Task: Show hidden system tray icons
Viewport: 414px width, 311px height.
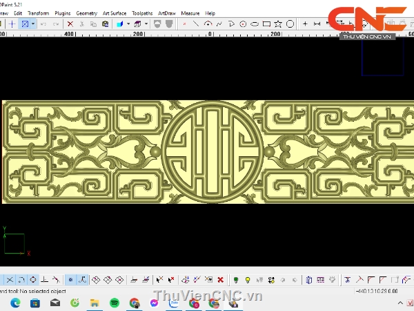Action: (x=400, y=303)
